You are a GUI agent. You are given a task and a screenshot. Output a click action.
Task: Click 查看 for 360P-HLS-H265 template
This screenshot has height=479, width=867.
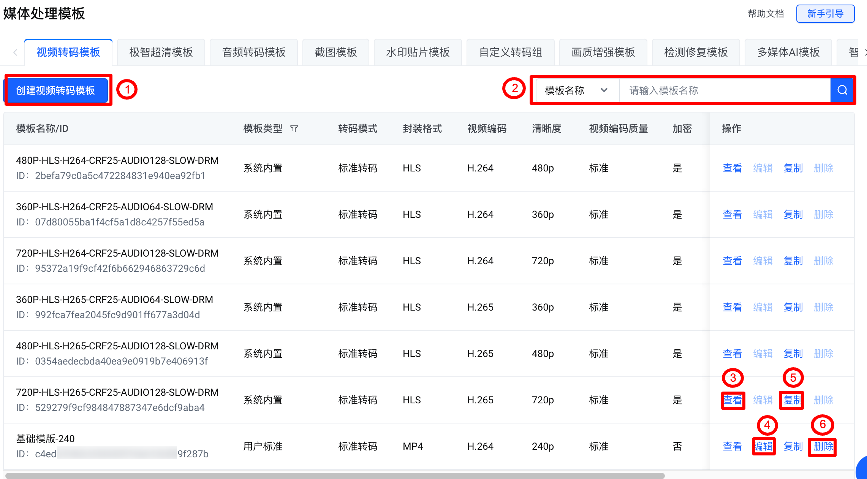tap(732, 307)
